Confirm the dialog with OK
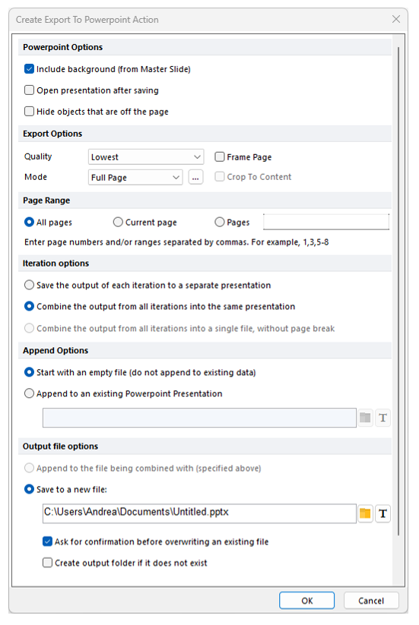The height and width of the screenshot is (625, 419). [x=307, y=600]
